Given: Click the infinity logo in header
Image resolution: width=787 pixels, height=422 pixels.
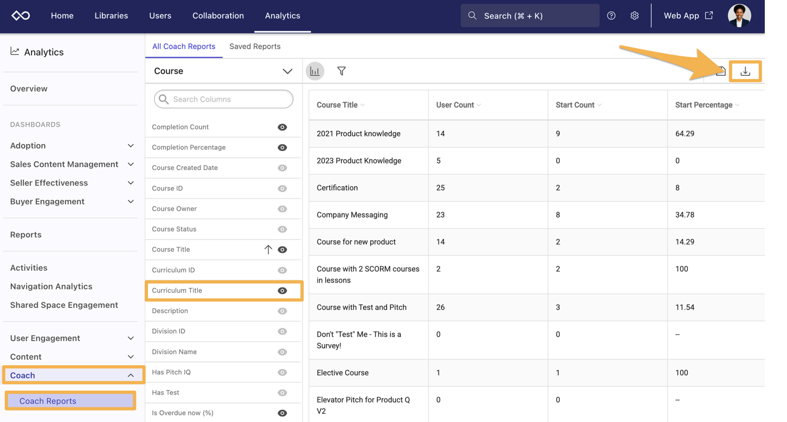Looking at the screenshot, I should click(21, 16).
